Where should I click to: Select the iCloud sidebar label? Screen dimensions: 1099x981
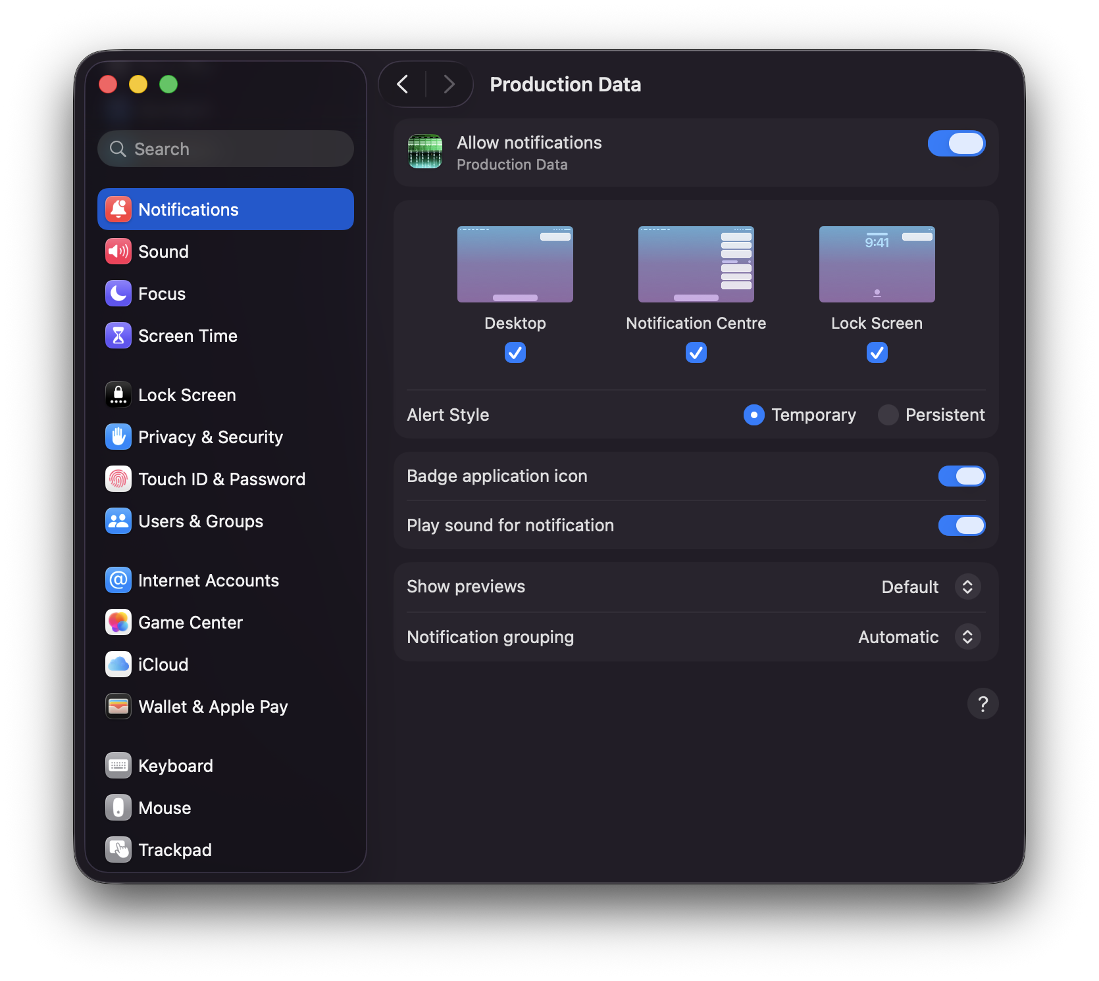tap(163, 664)
